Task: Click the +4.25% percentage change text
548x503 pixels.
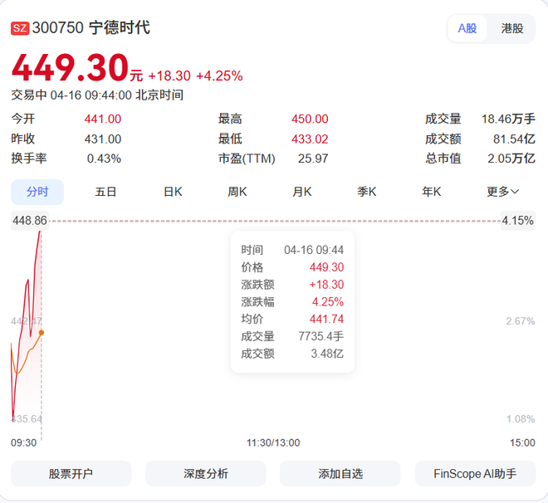Action: 219,76
